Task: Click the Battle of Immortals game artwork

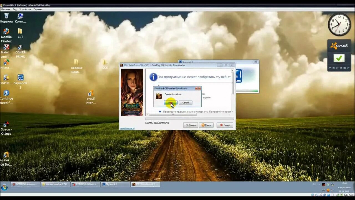Action: point(132,92)
